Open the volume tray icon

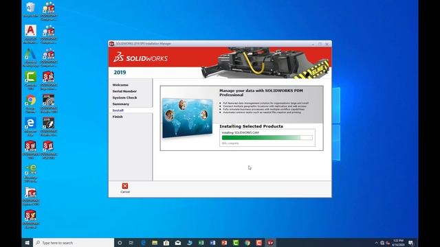[x=388, y=243]
